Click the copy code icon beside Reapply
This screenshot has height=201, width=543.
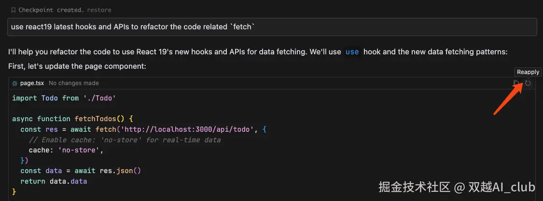click(x=517, y=83)
